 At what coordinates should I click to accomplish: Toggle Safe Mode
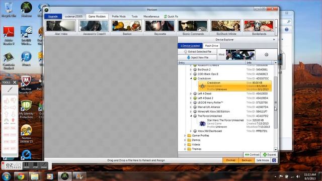(x=263, y=160)
